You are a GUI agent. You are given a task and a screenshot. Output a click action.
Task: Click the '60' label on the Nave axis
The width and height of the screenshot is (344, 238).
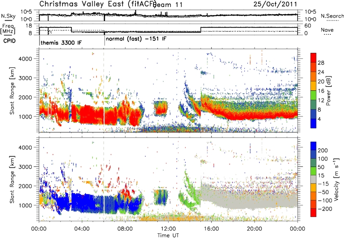pyautogui.click(x=308, y=26)
